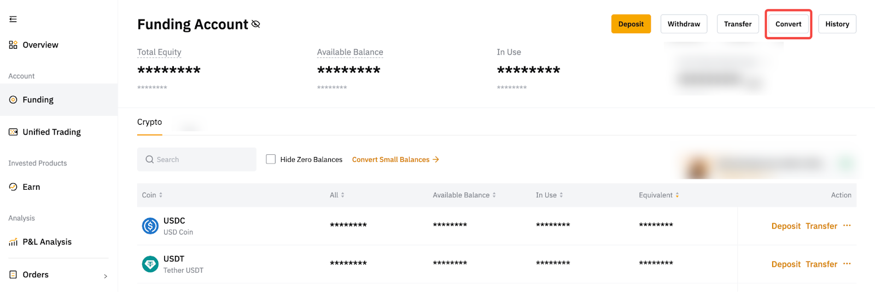Open Overview from the sidebar
Viewport: 875px width, 292px height.
[40, 45]
